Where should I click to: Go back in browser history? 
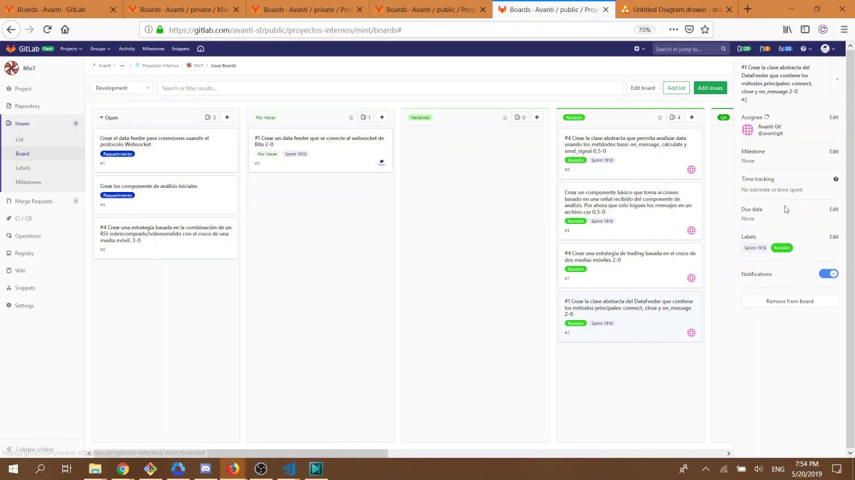11,29
